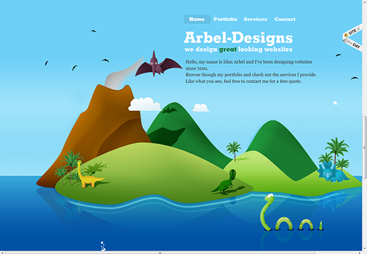Click the vertical scrollbar thumb
Screen dimensions: 367x254
pos(364,148)
